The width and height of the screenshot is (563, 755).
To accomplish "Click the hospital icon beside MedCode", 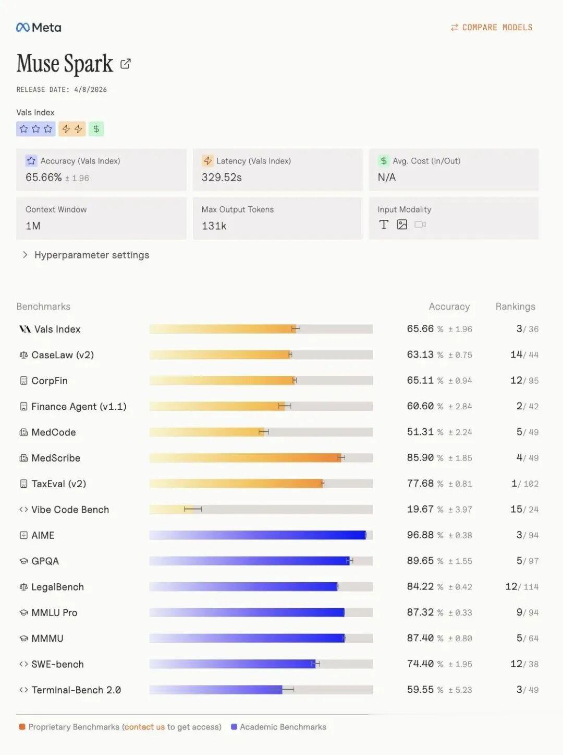I will [23, 432].
